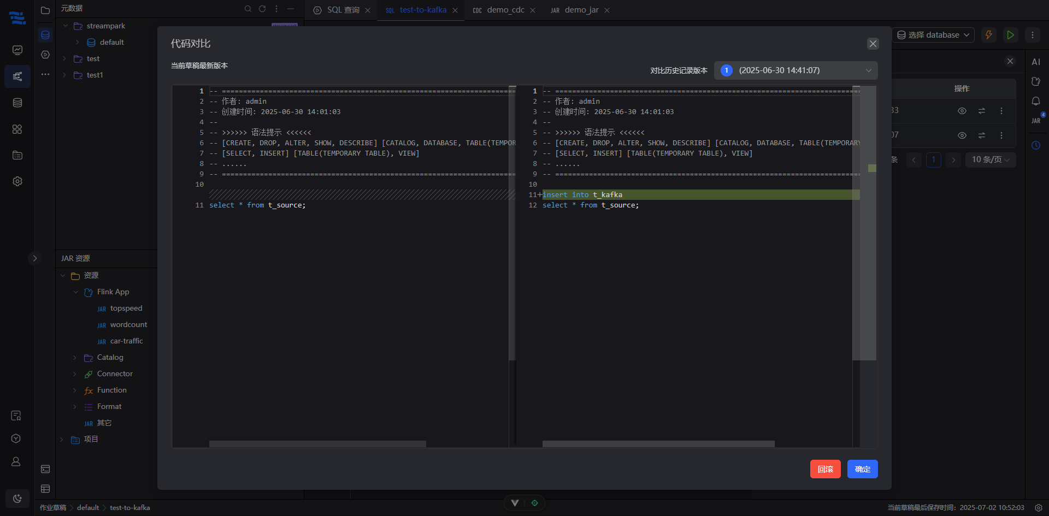Viewport: 1049px width, 516px height.
Task: Toggle dark mode moon icon
Action: pyautogui.click(x=17, y=498)
